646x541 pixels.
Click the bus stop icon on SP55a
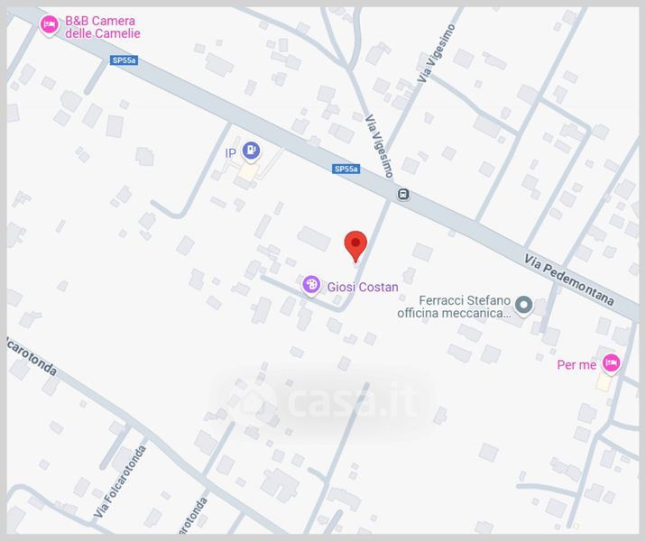403,194
